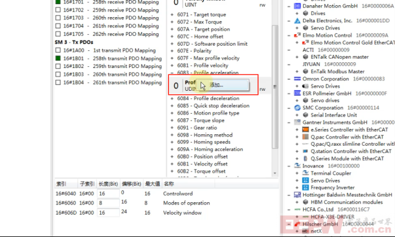
Task: Click the Serial Interface Unit icon
Action: click(x=305, y=115)
